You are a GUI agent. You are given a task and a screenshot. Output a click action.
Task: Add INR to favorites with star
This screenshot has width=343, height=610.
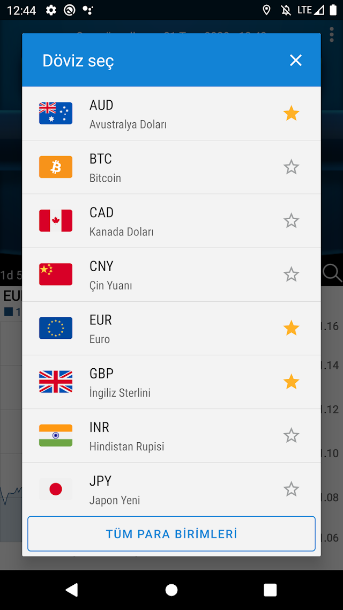pyautogui.click(x=291, y=436)
